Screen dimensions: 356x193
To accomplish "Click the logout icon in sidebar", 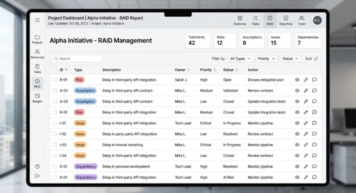I will [x=38, y=176].
